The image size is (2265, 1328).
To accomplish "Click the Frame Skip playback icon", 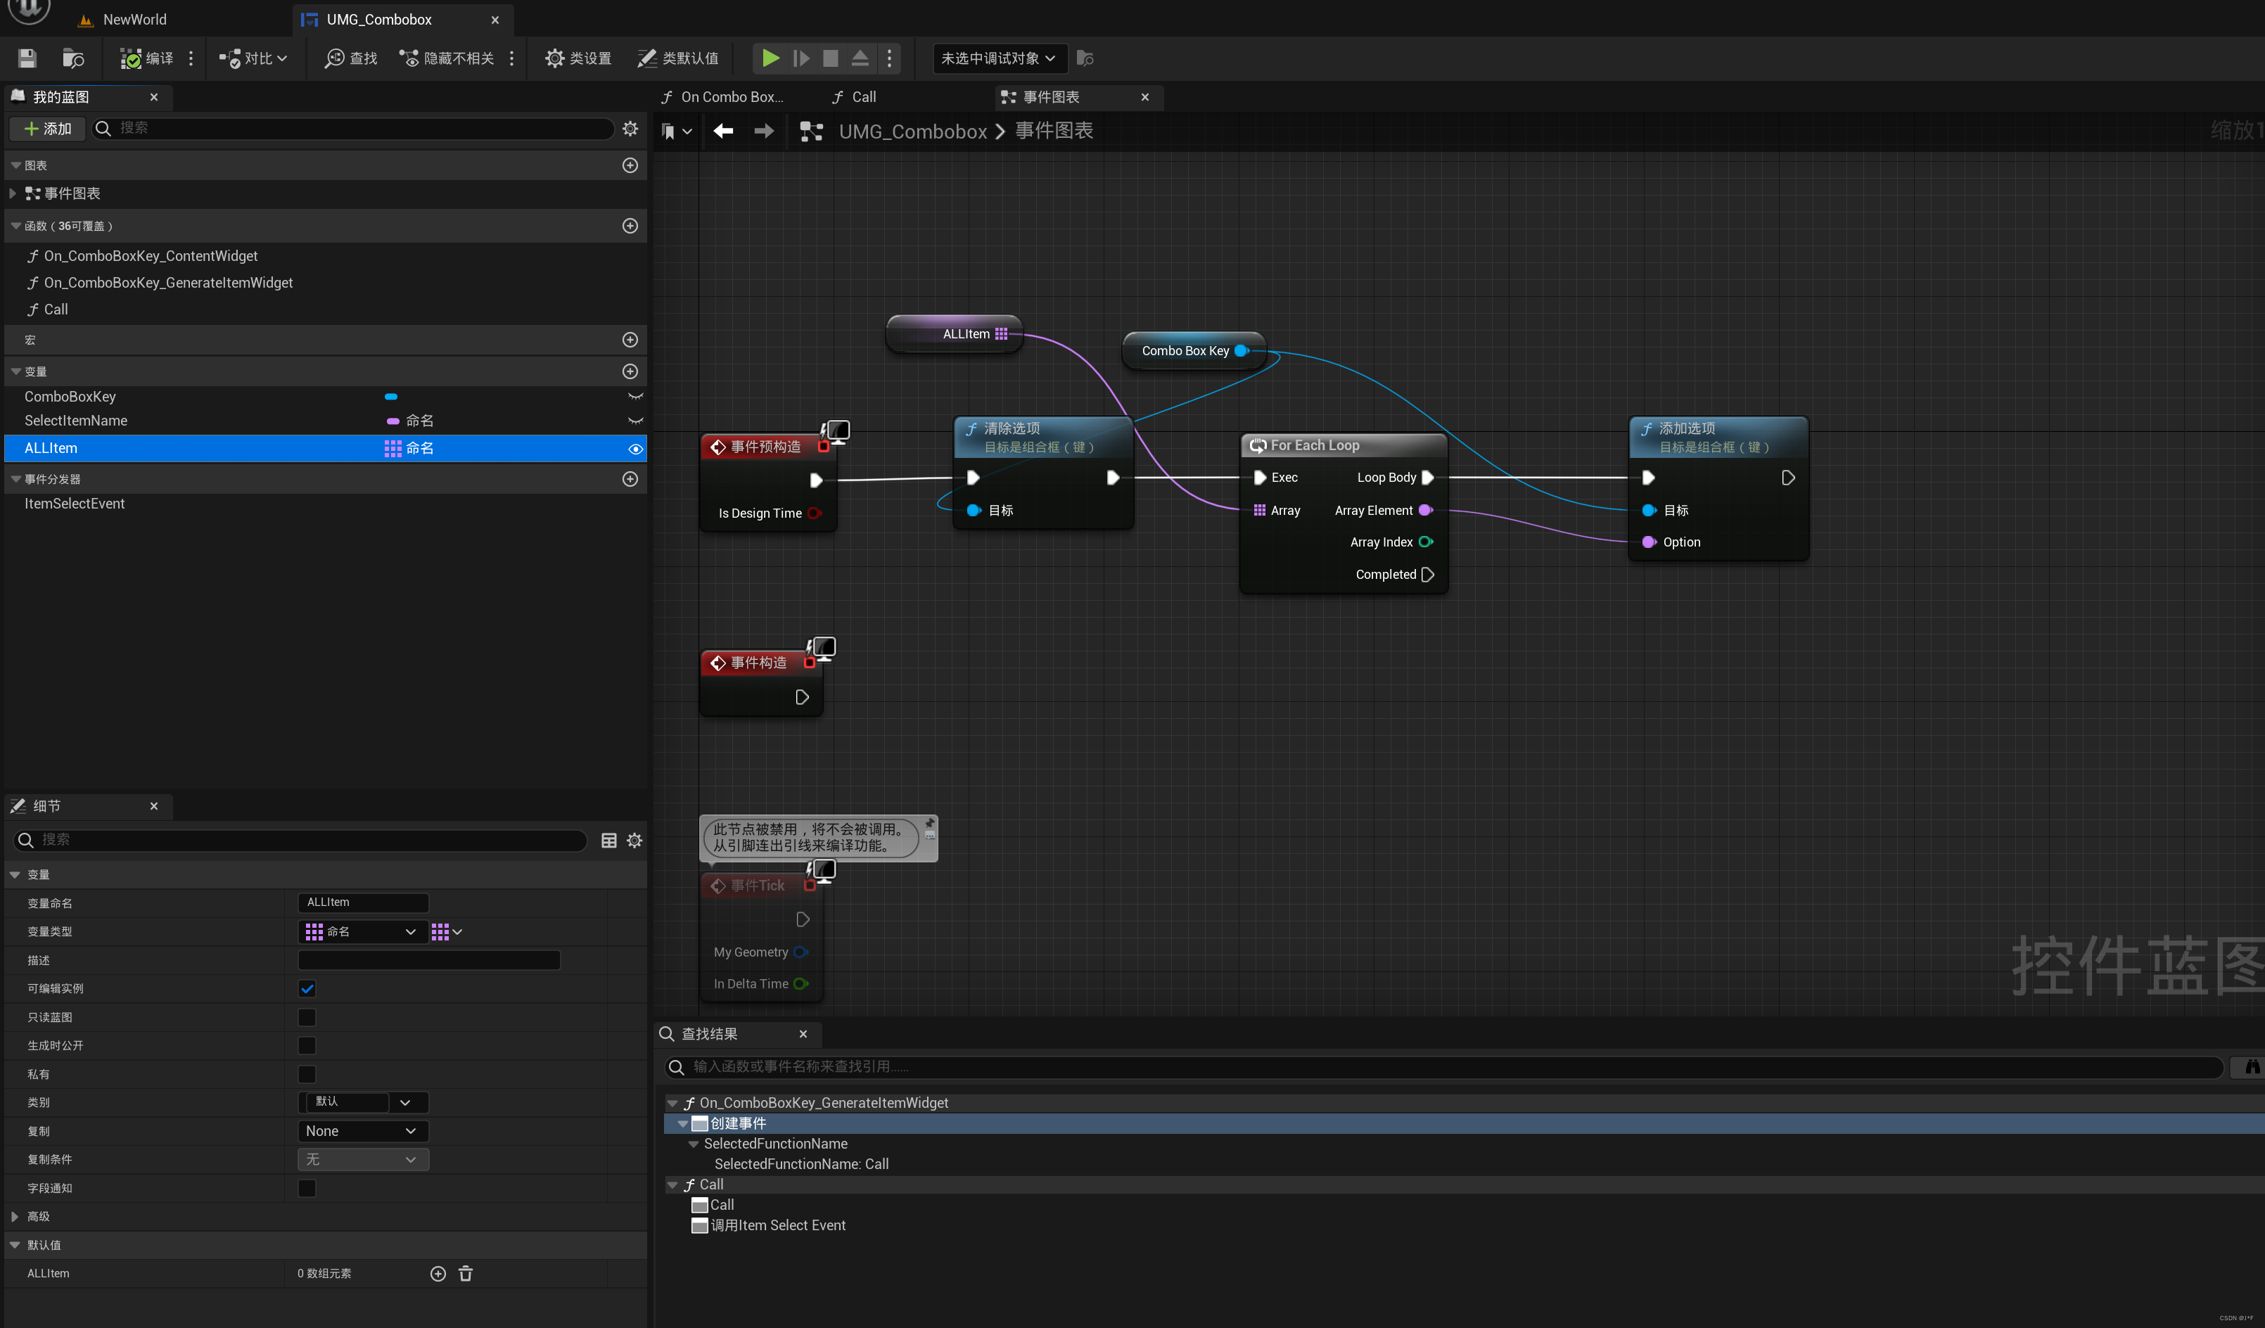I will click(800, 58).
